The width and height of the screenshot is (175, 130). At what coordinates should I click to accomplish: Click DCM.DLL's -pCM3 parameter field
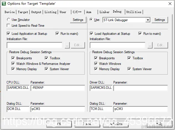coord(58,109)
